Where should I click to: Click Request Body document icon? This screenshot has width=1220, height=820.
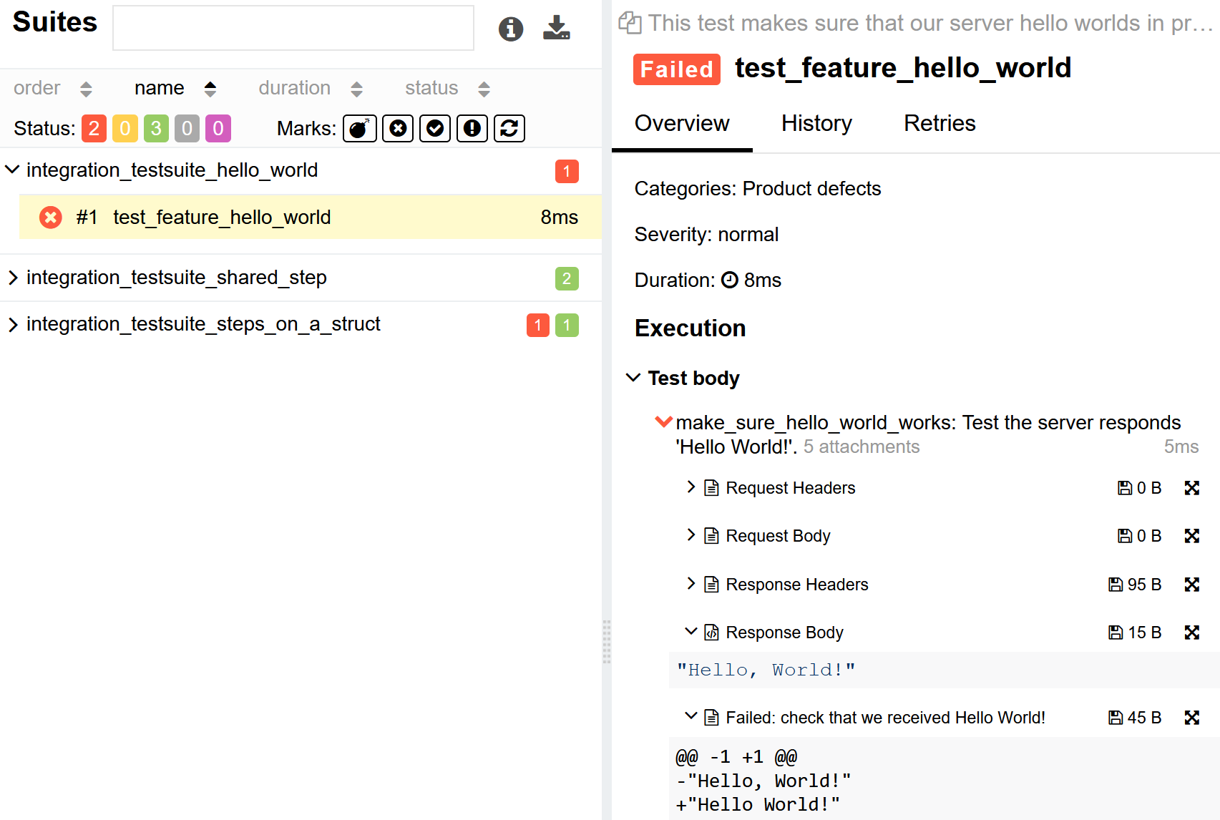click(x=711, y=536)
